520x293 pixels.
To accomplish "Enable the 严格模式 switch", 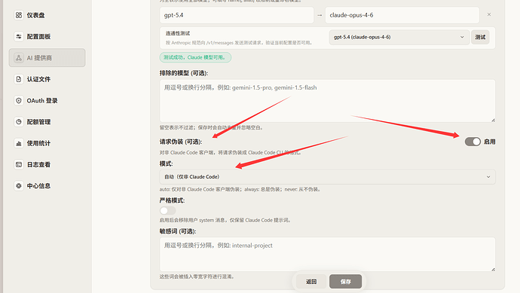I will (x=167, y=210).
